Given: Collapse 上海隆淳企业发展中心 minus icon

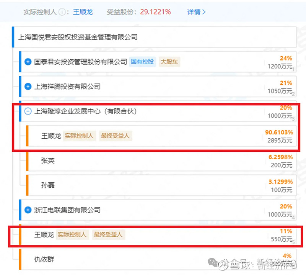Looking at the screenshot, I should pos(28,111).
